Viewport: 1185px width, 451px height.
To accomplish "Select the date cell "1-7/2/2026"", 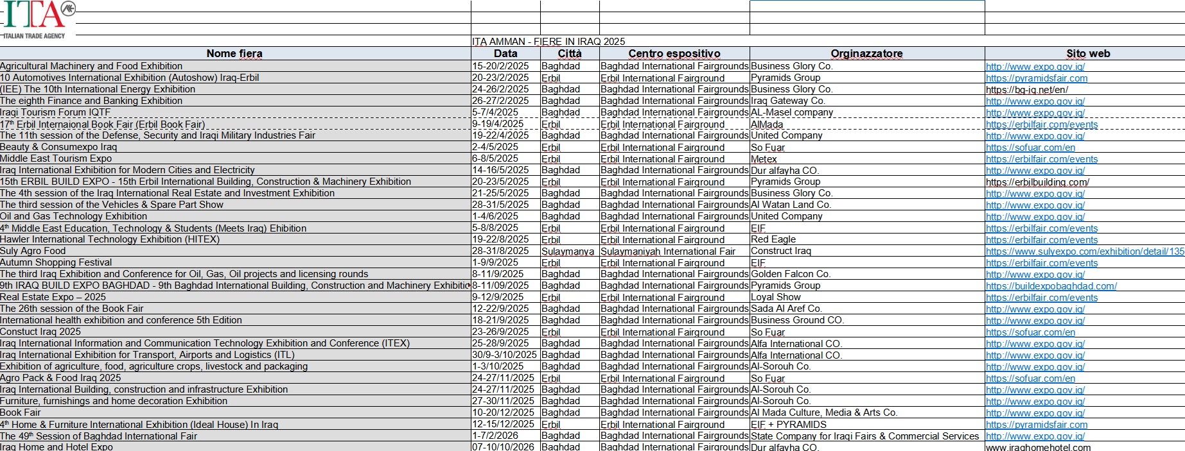I will point(505,436).
